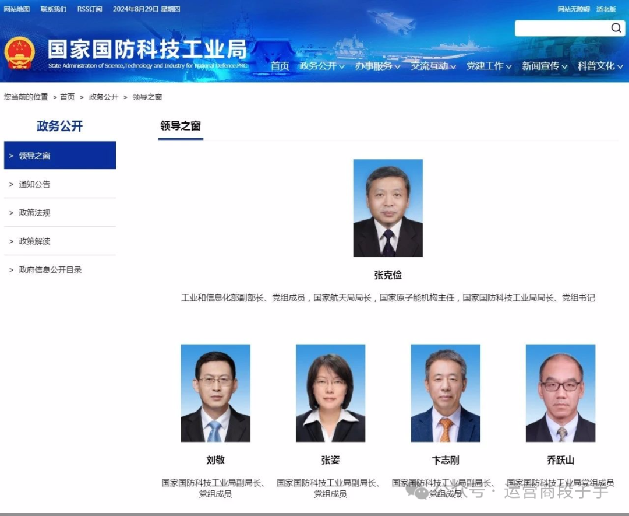This screenshot has width=629, height=516.
Task: Click the RSS订阅 link
Action: point(90,9)
